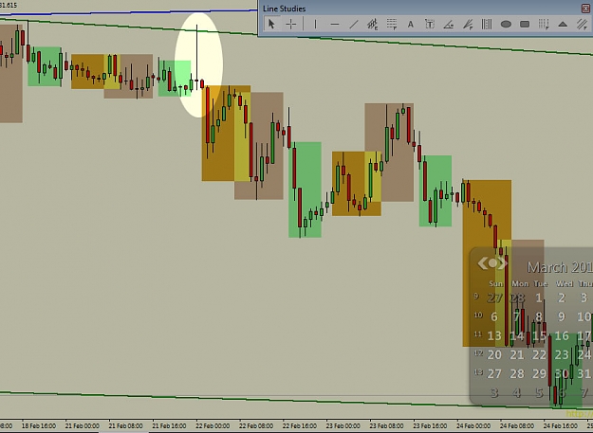
Task: Select March 16 in the calendar
Action: click(562, 335)
